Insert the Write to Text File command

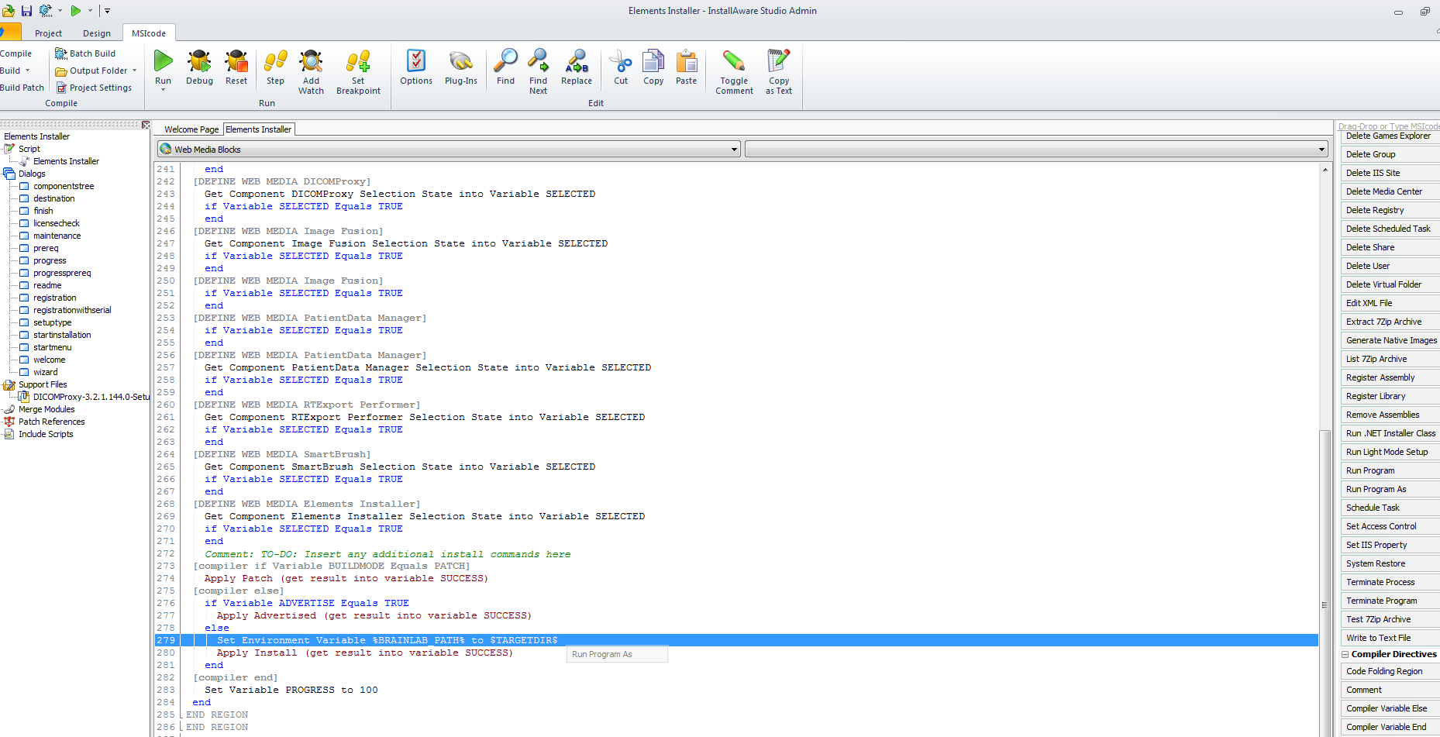tap(1389, 638)
